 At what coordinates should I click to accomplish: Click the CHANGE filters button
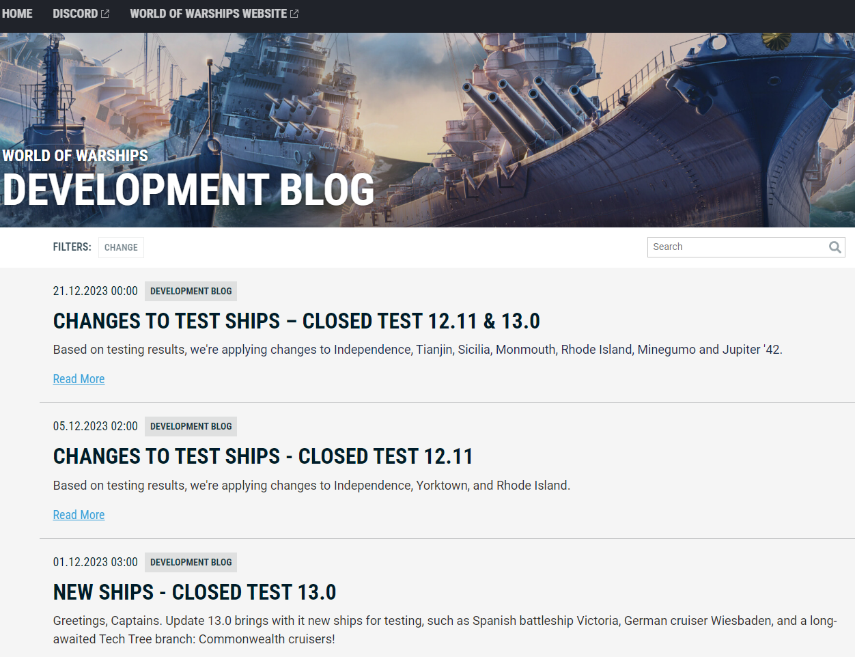click(x=121, y=247)
